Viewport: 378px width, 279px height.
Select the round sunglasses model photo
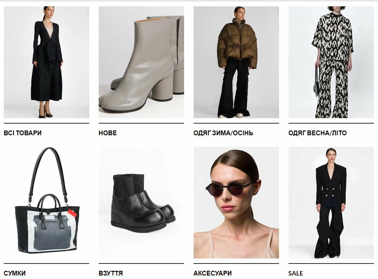coord(236,203)
